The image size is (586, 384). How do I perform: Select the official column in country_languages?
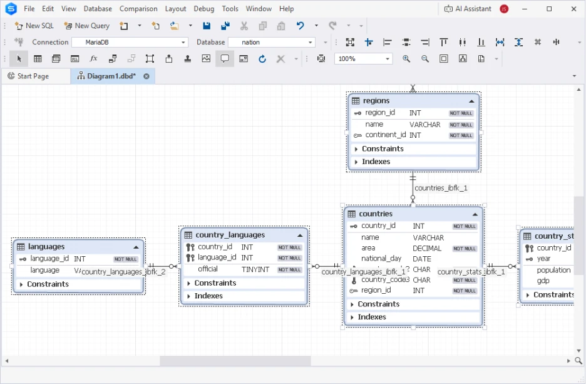[x=244, y=269]
